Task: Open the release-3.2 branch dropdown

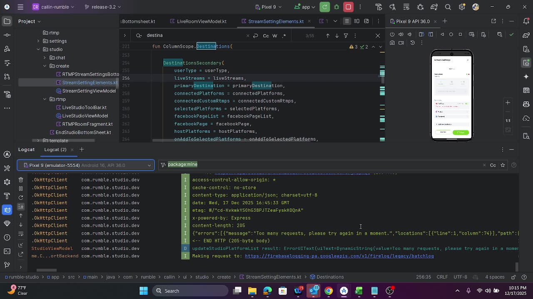Action: (x=102, y=7)
